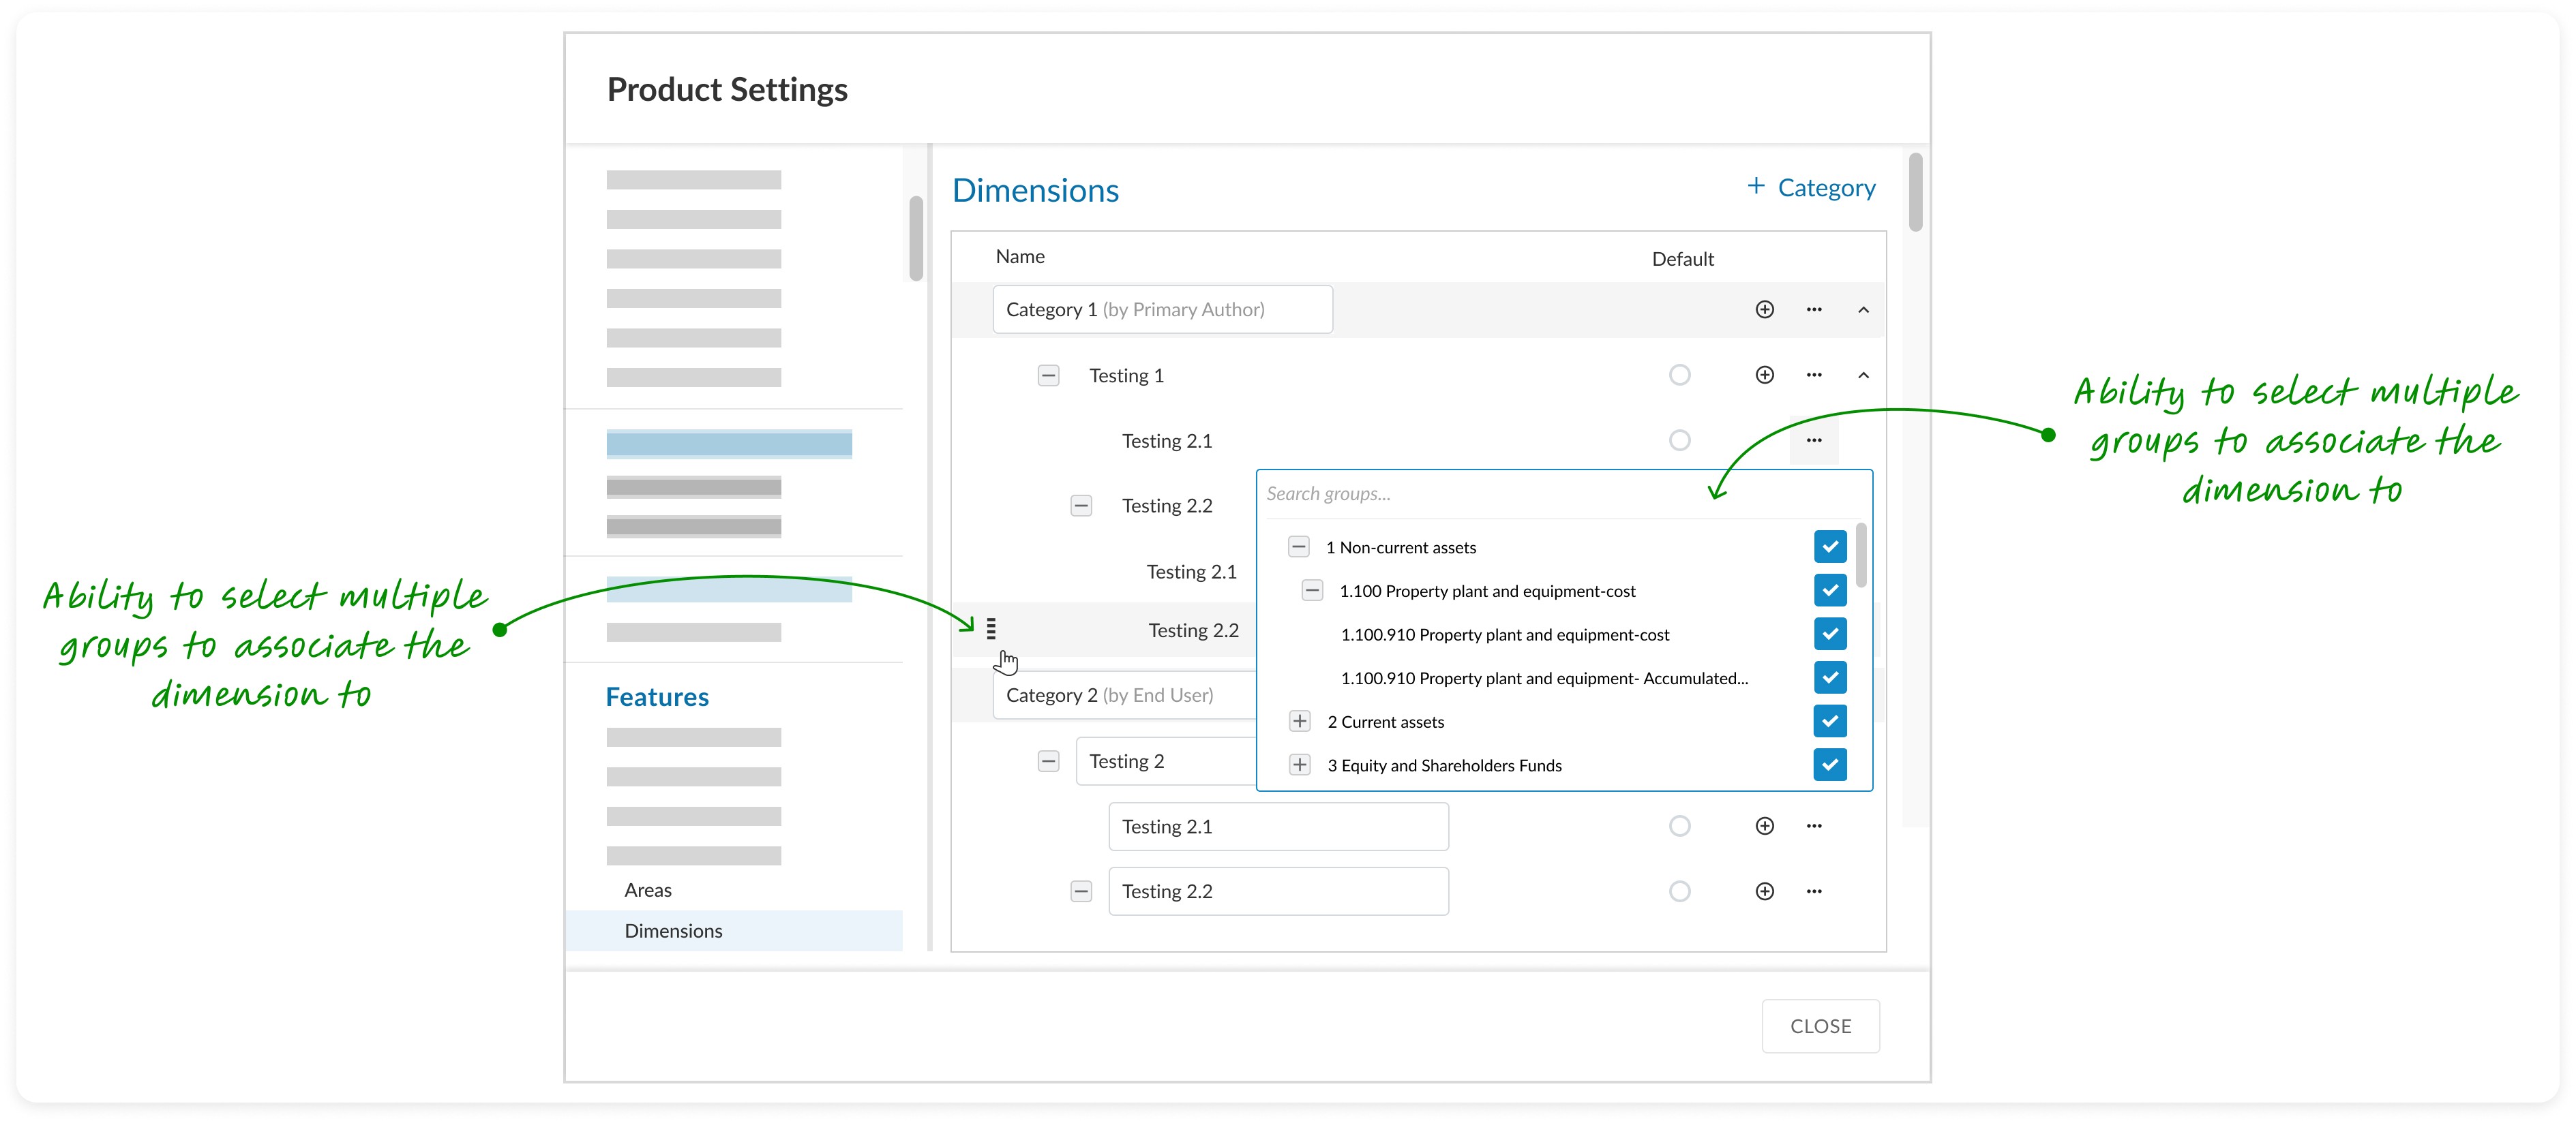Screen dimensions: 2576x1123
Task: Collapse the 1.100 Property plant and equipment-cost group
Action: pyautogui.click(x=1312, y=591)
